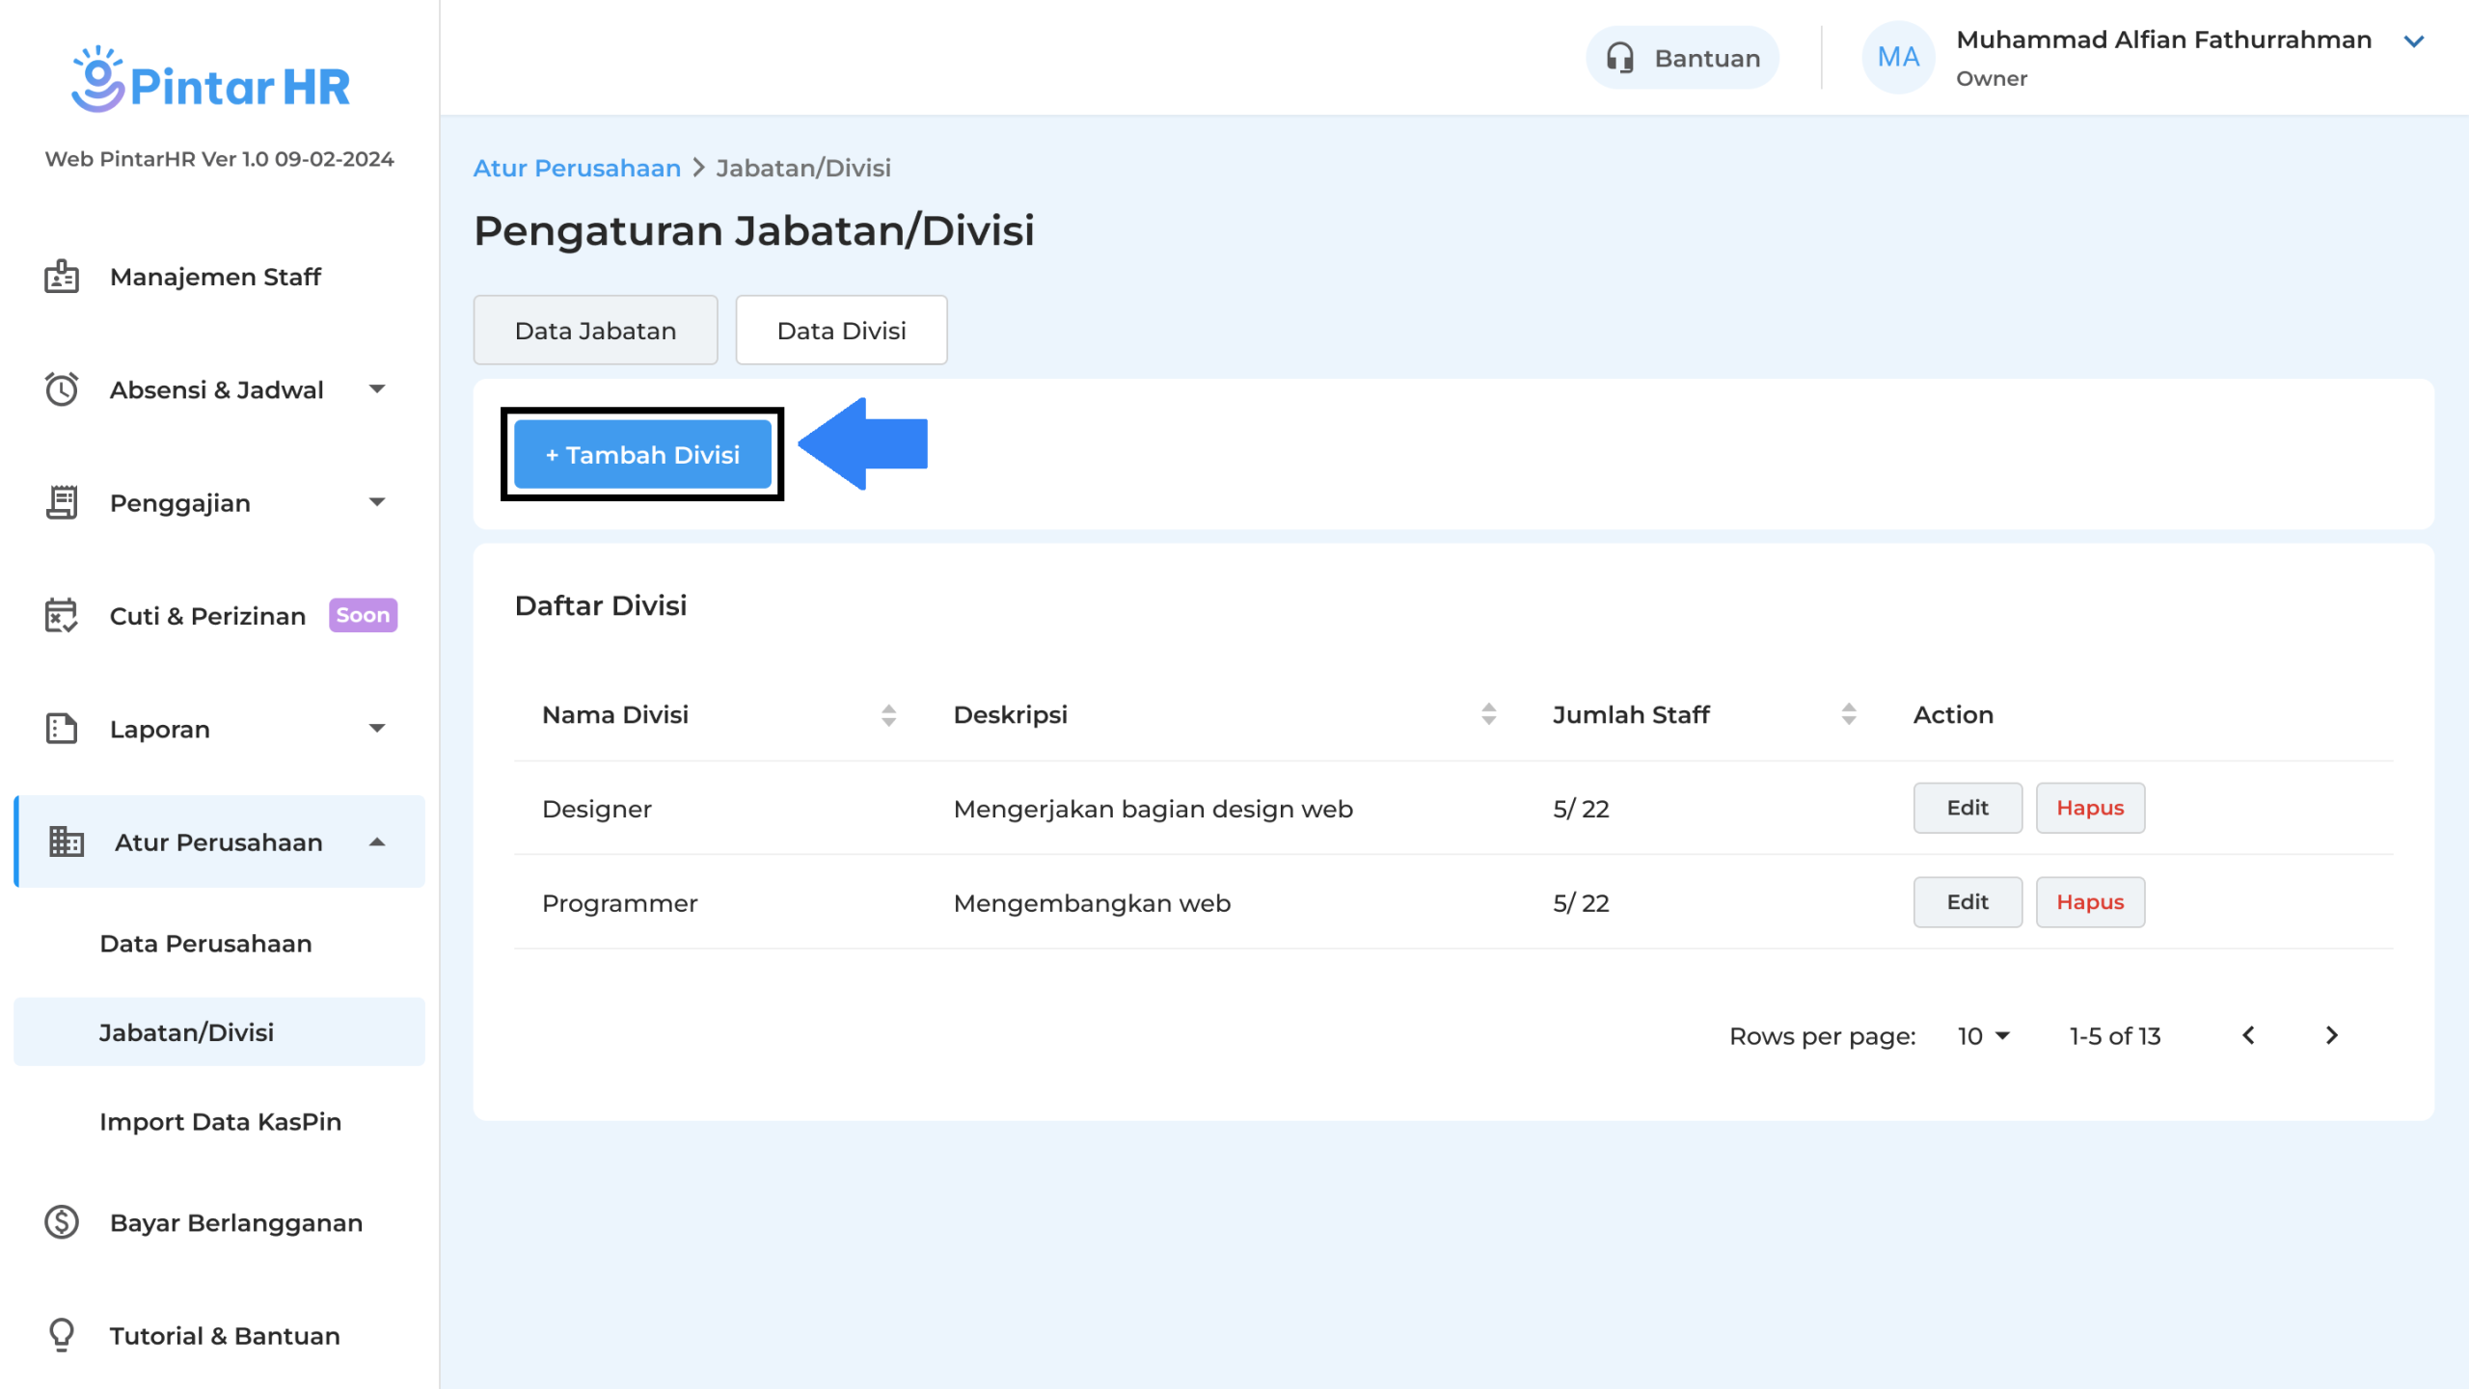Click the Designer division name cell
2469x1389 pixels.
597,809
